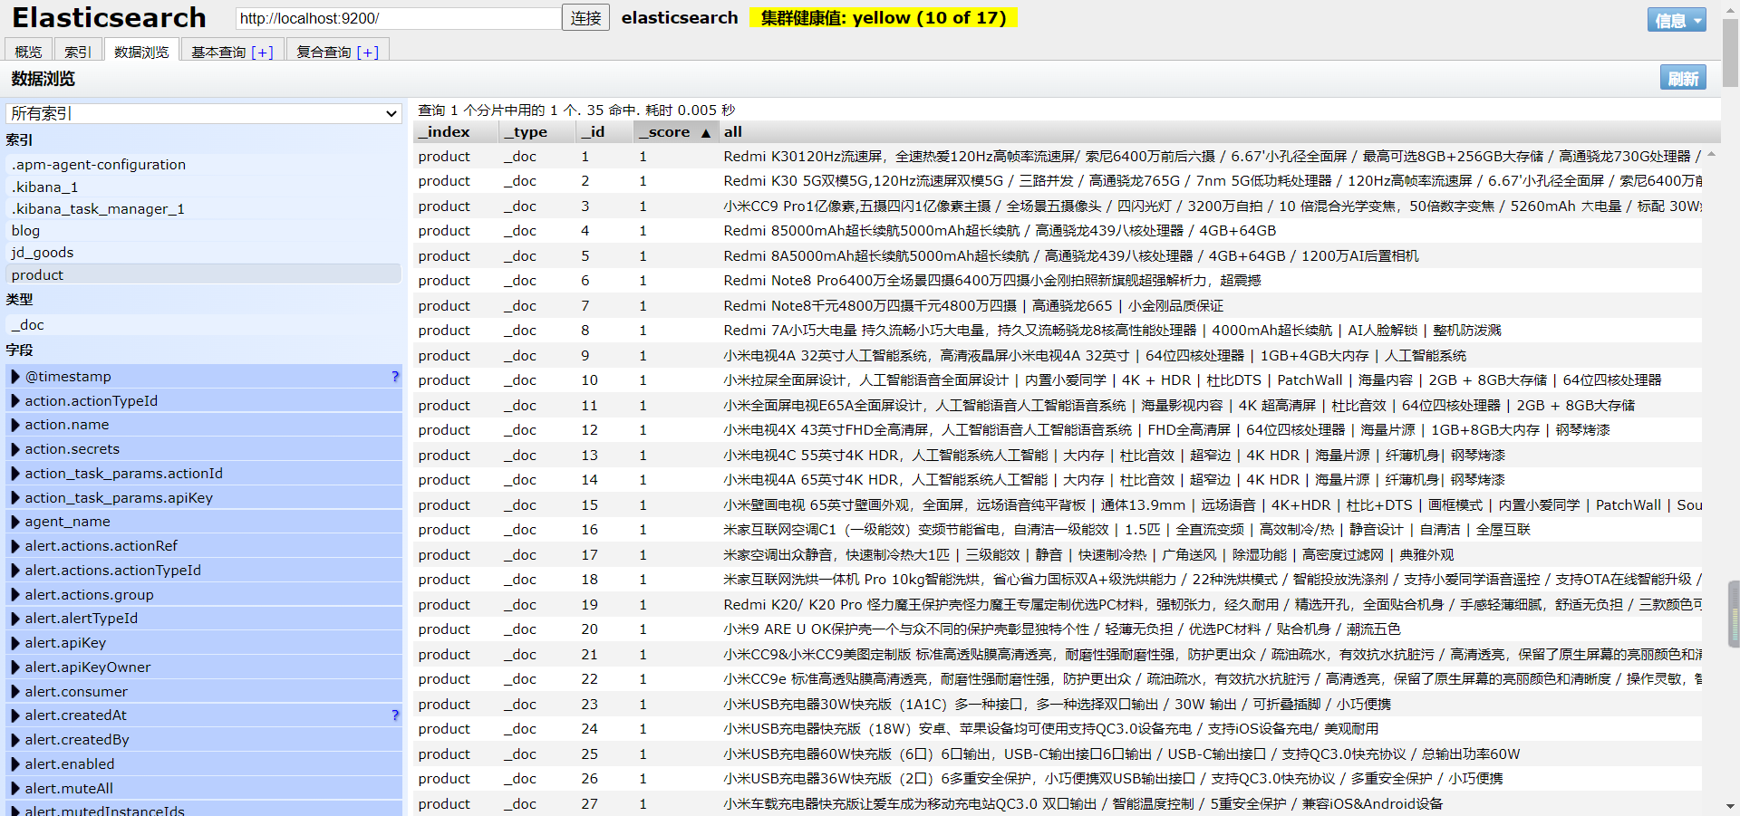Expand the action.actionTypeId field
The image size is (1740, 816).
[x=15, y=401]
